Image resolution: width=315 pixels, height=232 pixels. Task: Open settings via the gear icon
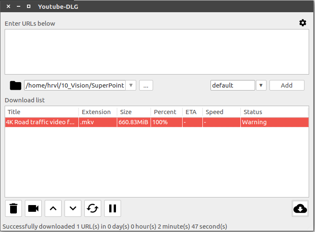(x=302, y=23)
